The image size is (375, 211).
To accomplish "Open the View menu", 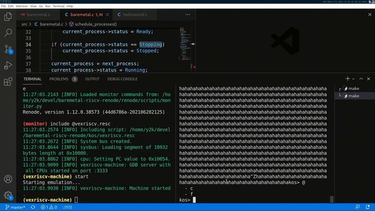I will coord(33,6).
